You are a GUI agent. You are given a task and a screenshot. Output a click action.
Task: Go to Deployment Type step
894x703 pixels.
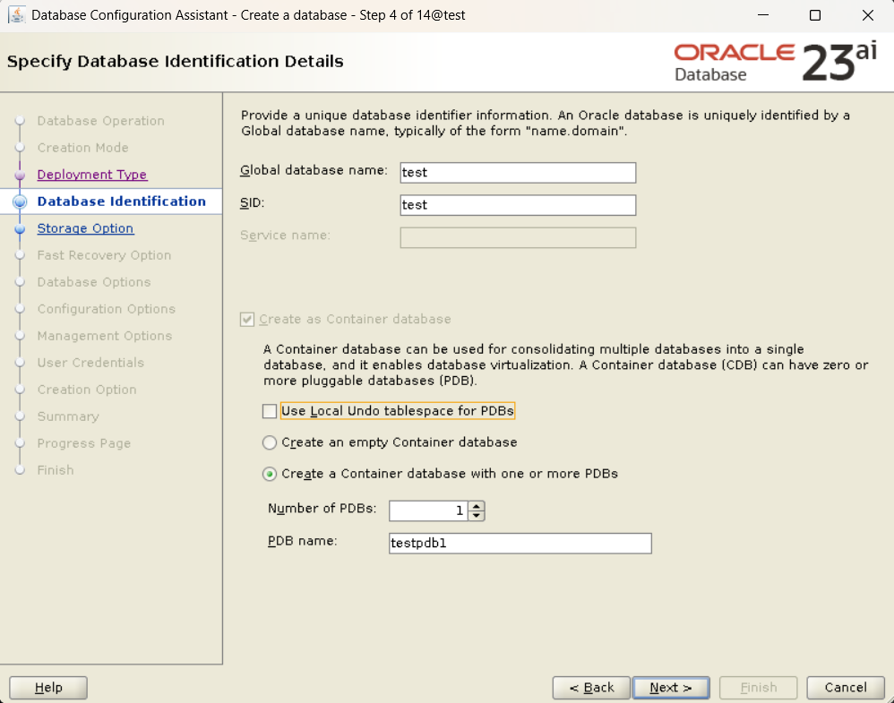(x=92, y=175)
